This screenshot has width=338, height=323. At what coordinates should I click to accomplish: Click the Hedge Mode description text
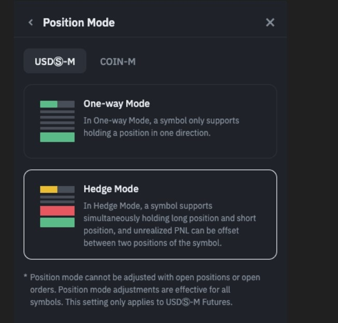(170, 224)
